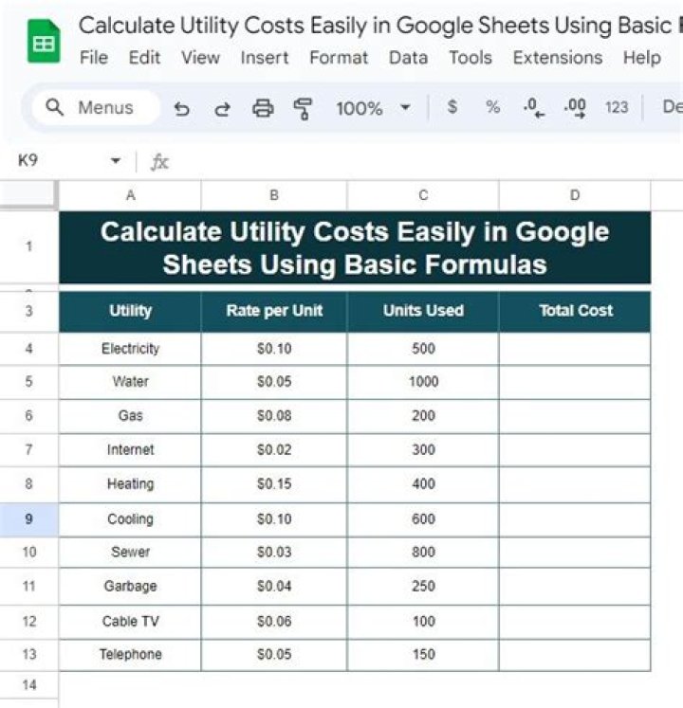Click the $0.08 rate cell for Gas
Screen dimensions: 683x708
[x=274, y=416]
